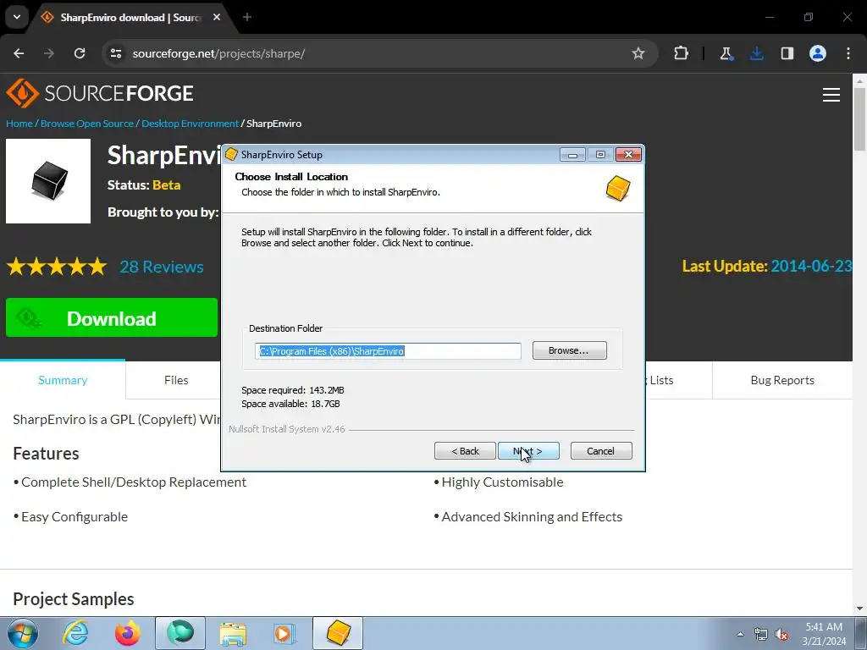
Task: Click the Status 'Beta' label
Action: 167,185
